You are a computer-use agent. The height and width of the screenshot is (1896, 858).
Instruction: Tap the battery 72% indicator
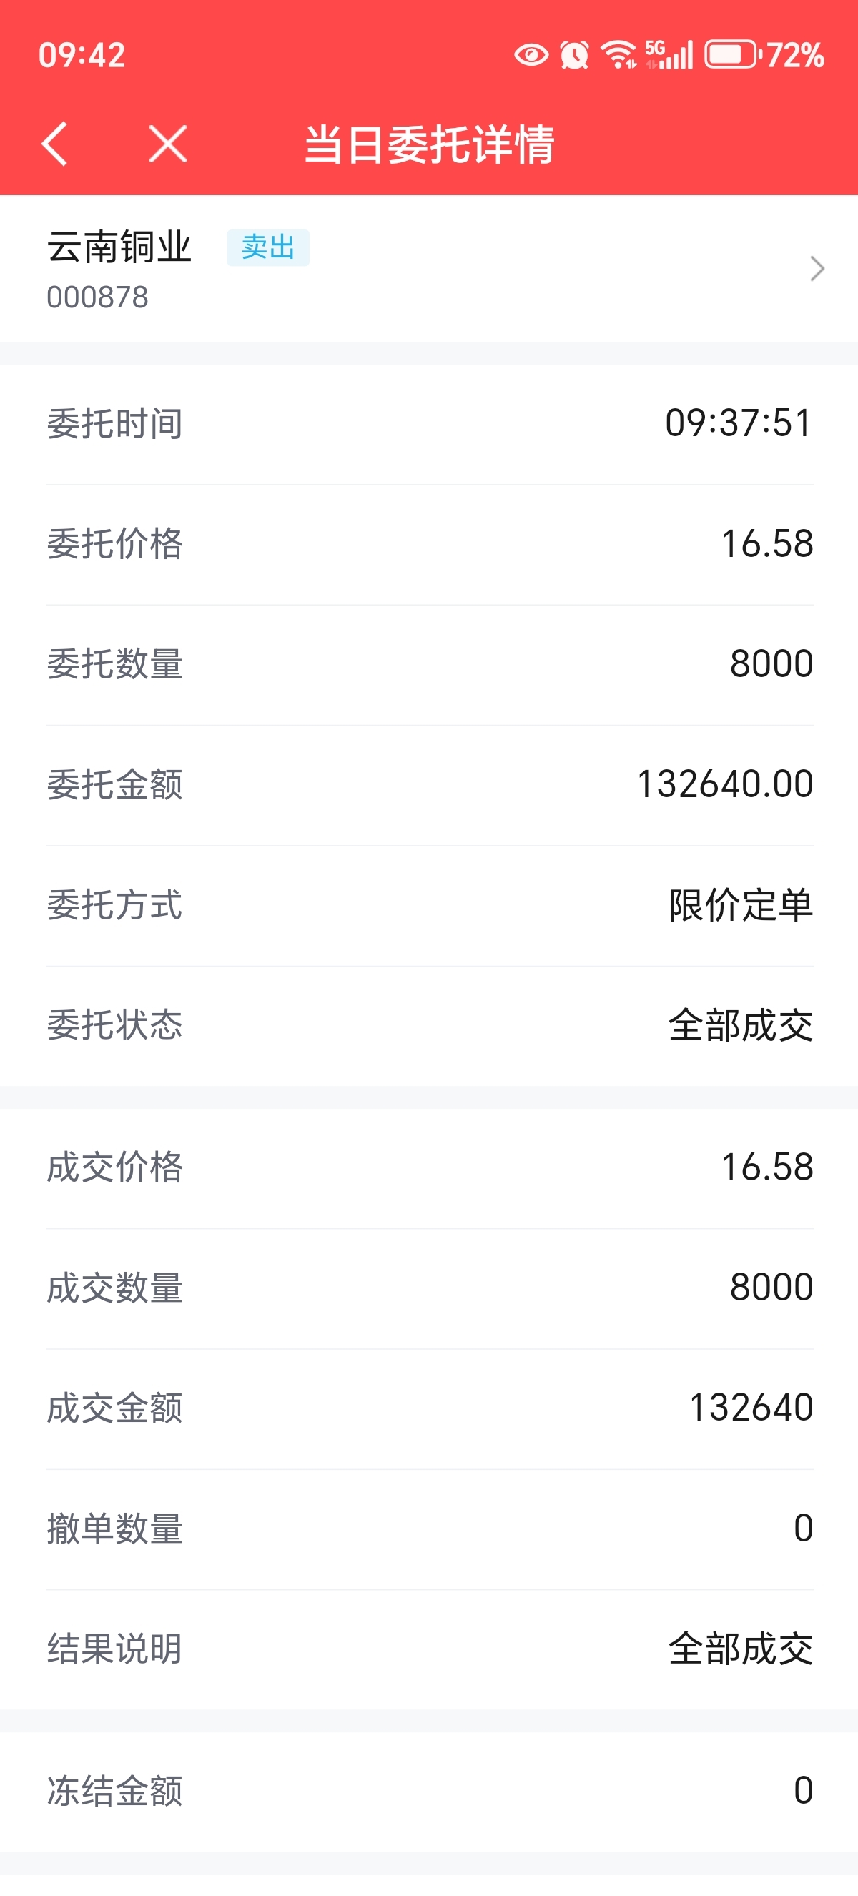(x=764, y=55)
